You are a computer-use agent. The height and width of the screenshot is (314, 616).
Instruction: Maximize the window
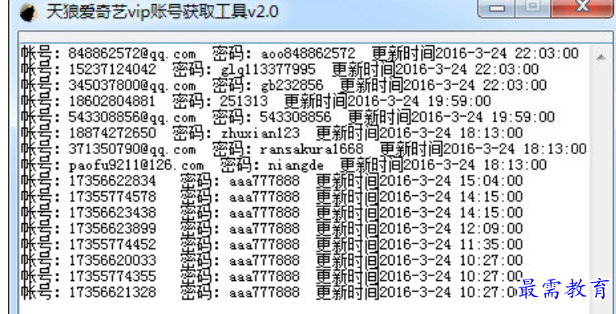(x=533, y=7)
